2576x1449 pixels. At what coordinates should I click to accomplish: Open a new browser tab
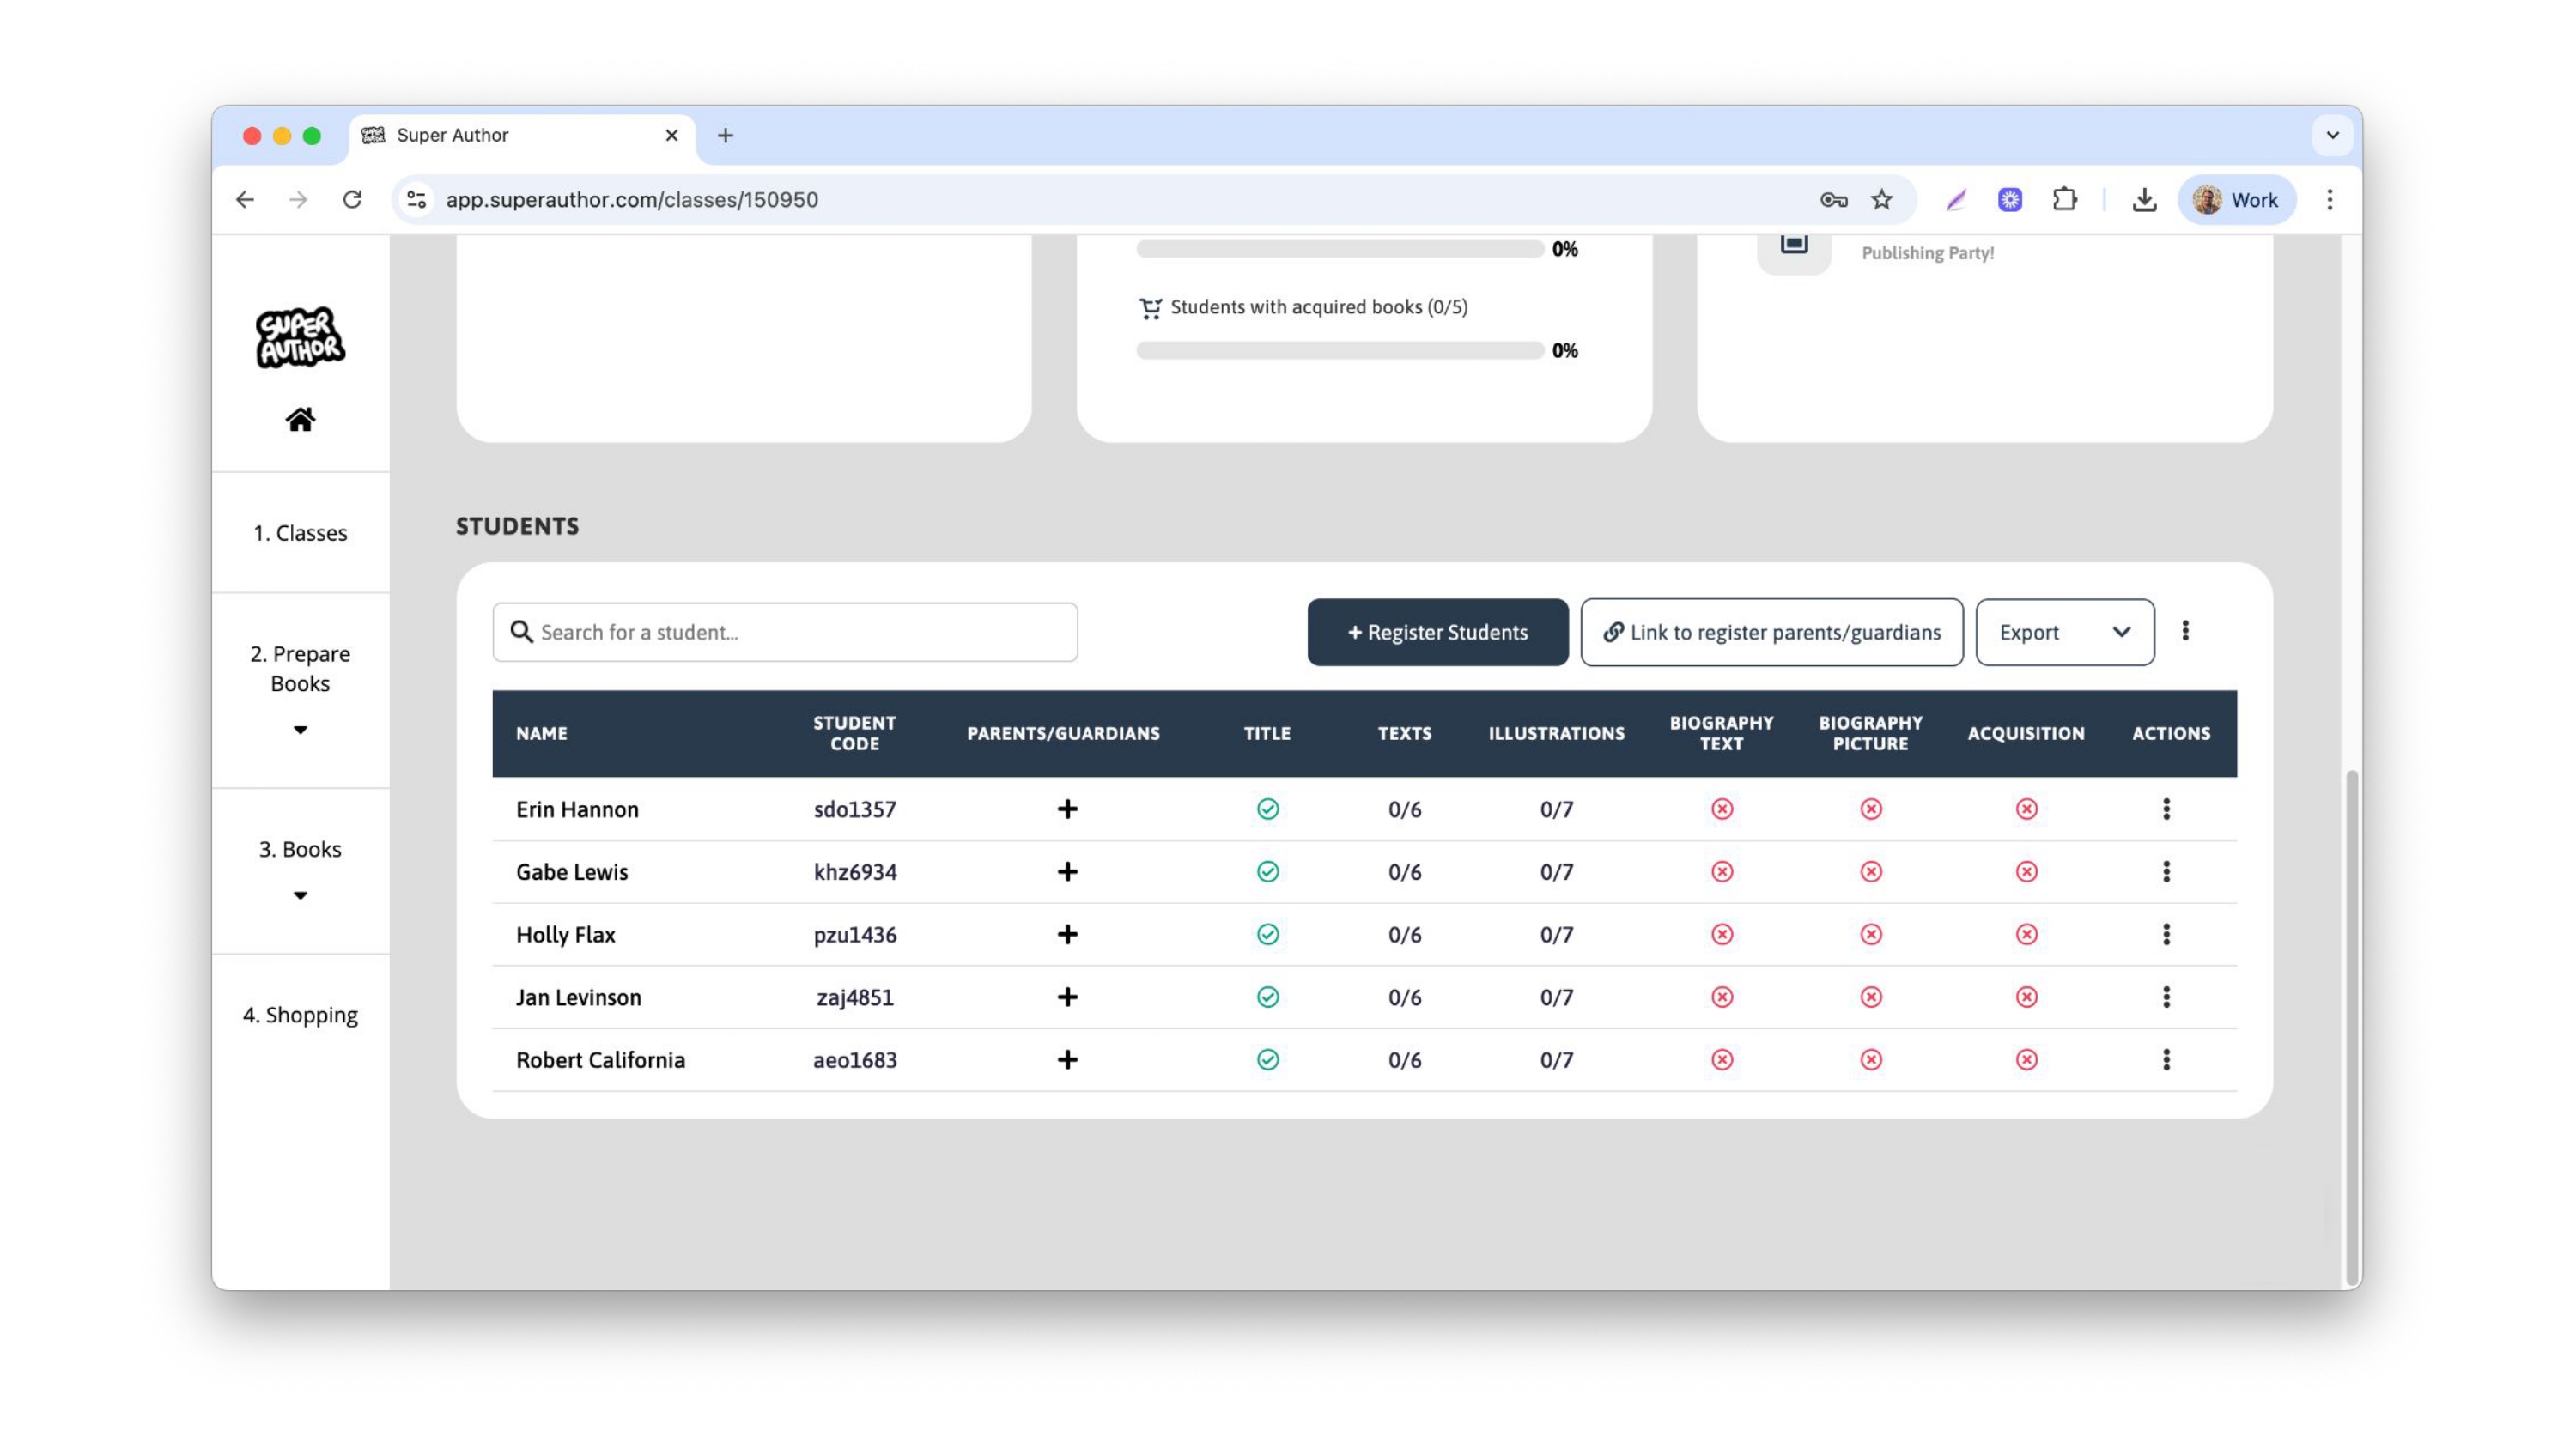[725, 135]
